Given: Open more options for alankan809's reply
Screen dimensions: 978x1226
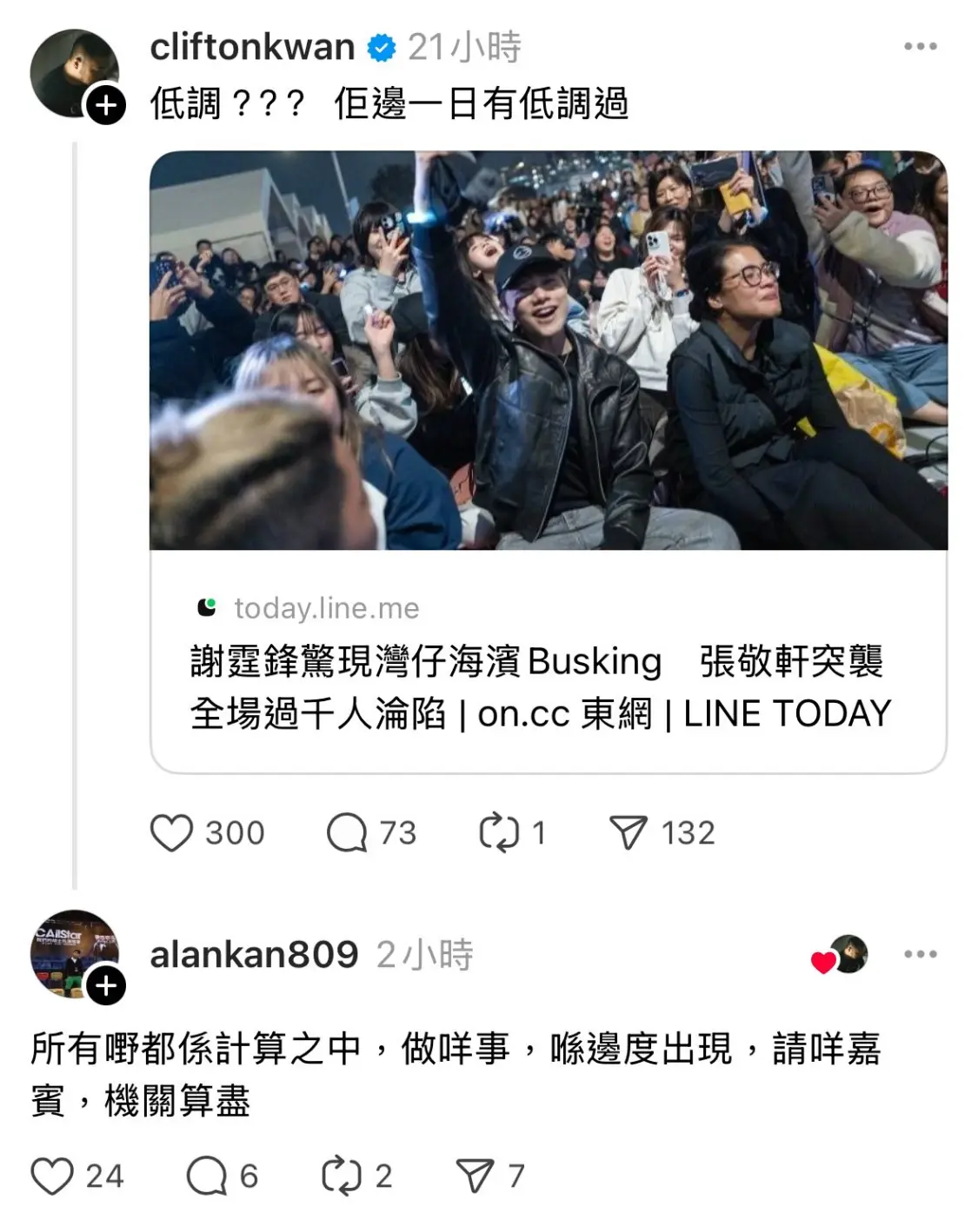Looking at the screenshot, I should click(921, 954).
